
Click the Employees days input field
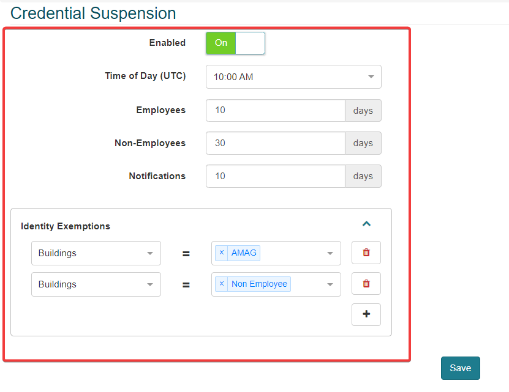276,111
